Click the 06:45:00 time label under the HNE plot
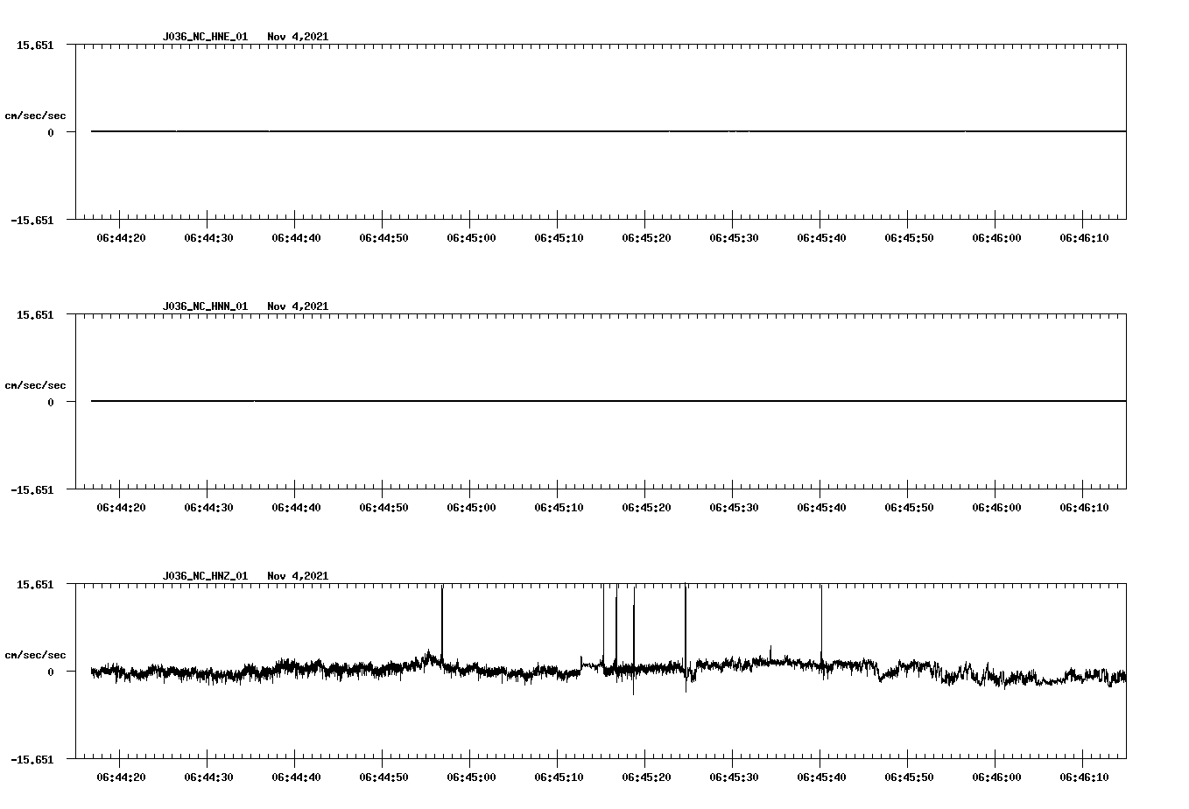Screen dimensions: 1189x809 pyautogui.click(x=471, y=238)
